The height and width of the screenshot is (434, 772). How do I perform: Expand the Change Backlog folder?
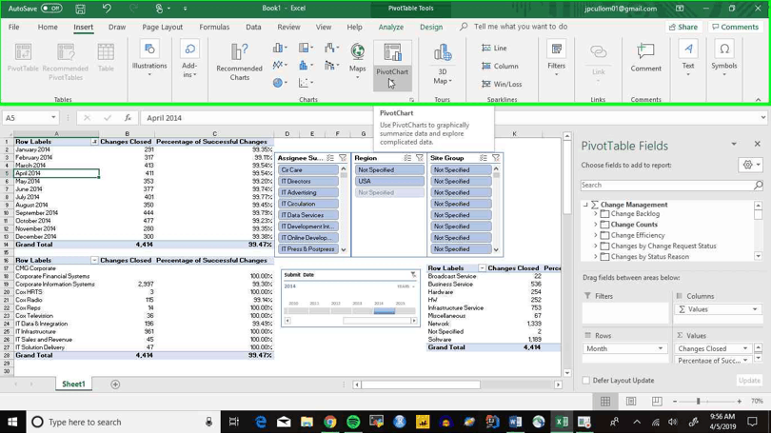(x=595, y=214)
